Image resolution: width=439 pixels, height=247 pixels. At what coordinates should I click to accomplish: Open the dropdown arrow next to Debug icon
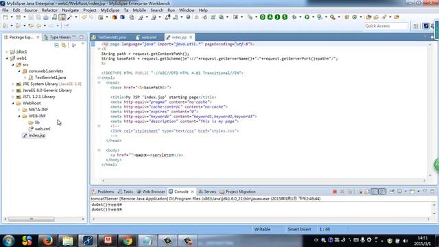pos(300,17)
